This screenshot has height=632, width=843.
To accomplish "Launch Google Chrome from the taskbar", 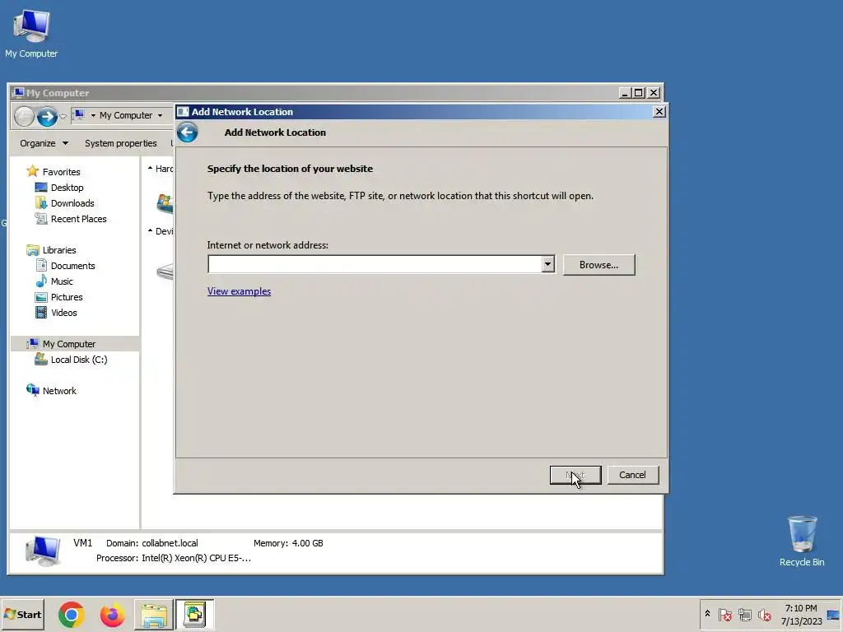I will coord(72,615).
